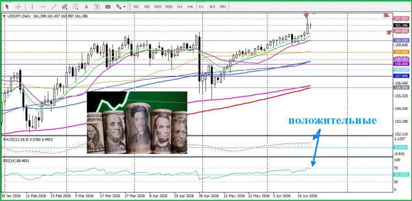Click the embedded banknotes image on chart

click(x=137, y=122)
